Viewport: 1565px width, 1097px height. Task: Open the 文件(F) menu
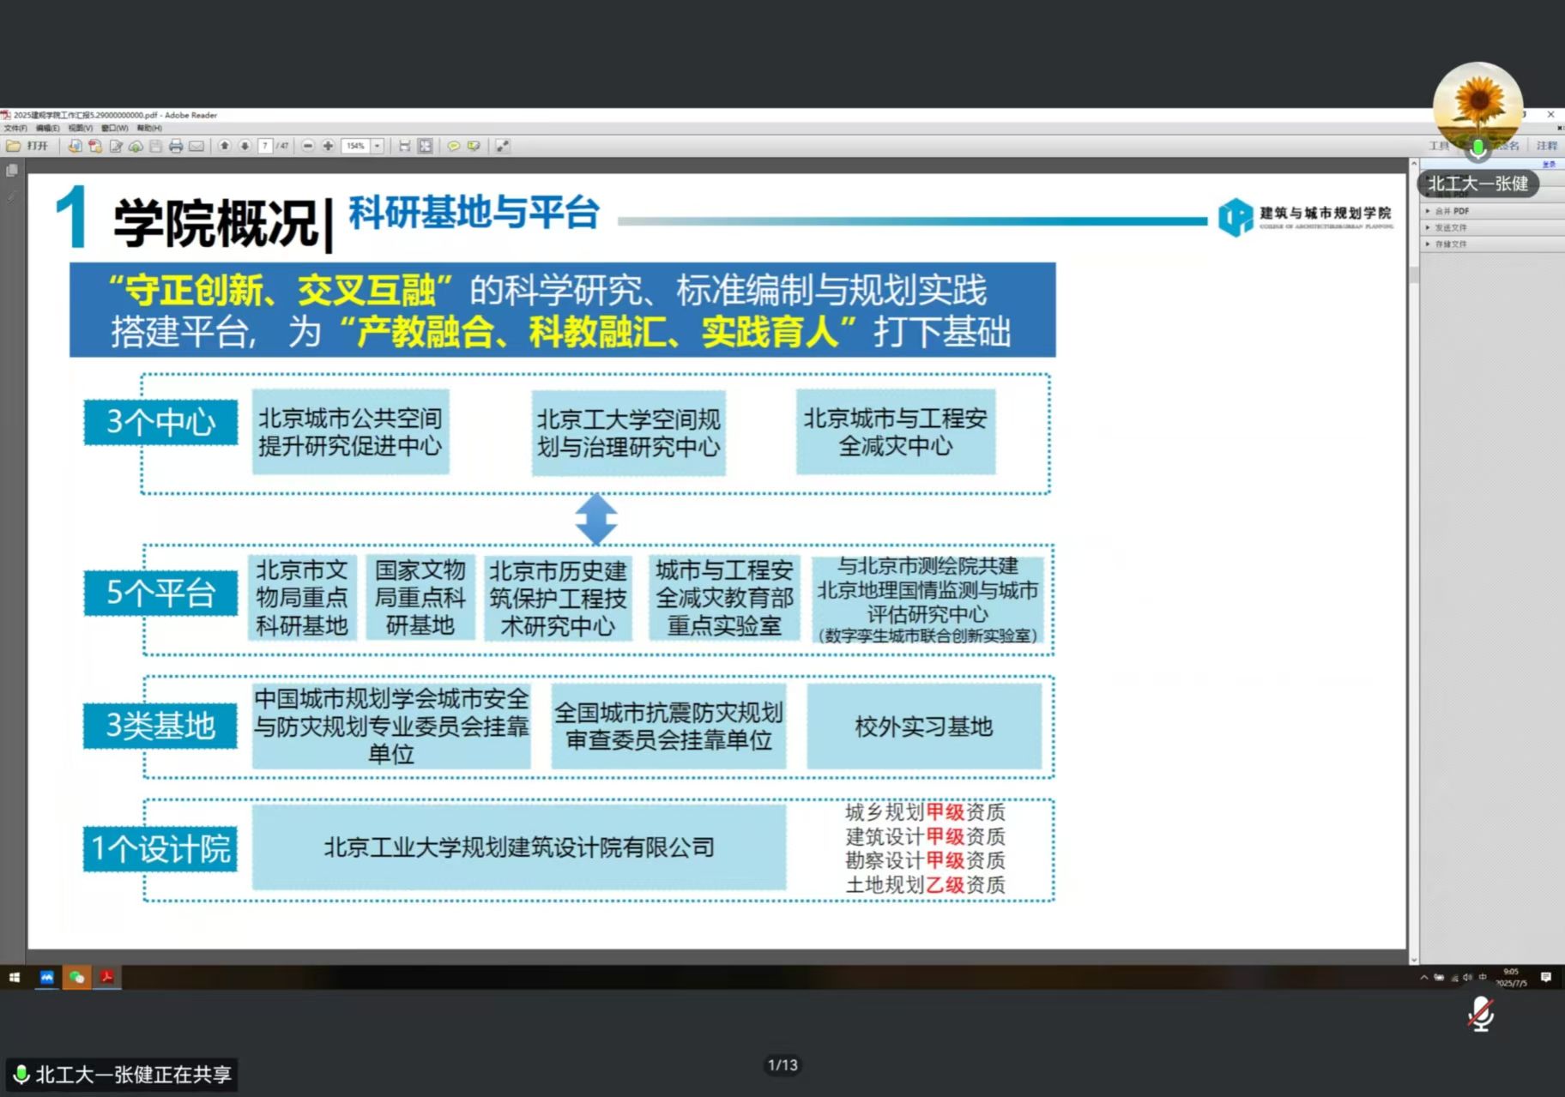tap(15, 129)
